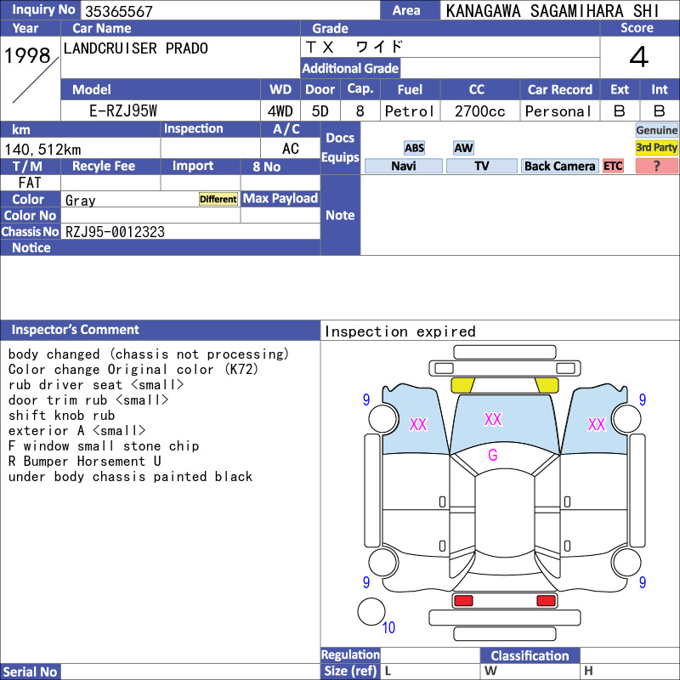Click tire number 10 by spare wheel
This screenshot has height=680, width=680.
click(x=388, y=627)
